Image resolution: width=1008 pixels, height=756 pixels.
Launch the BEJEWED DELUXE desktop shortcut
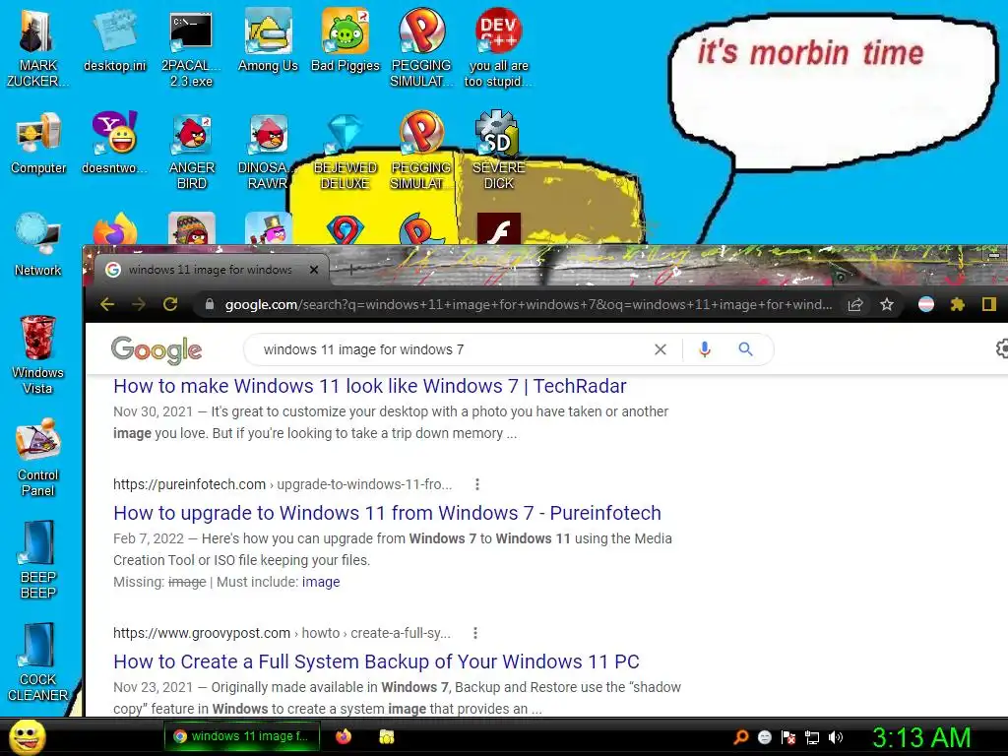pos(346,150)
